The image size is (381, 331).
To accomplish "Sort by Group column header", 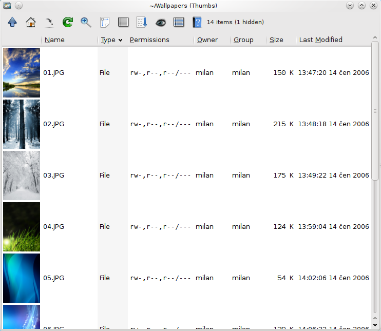I will click(x=243, y=40).
